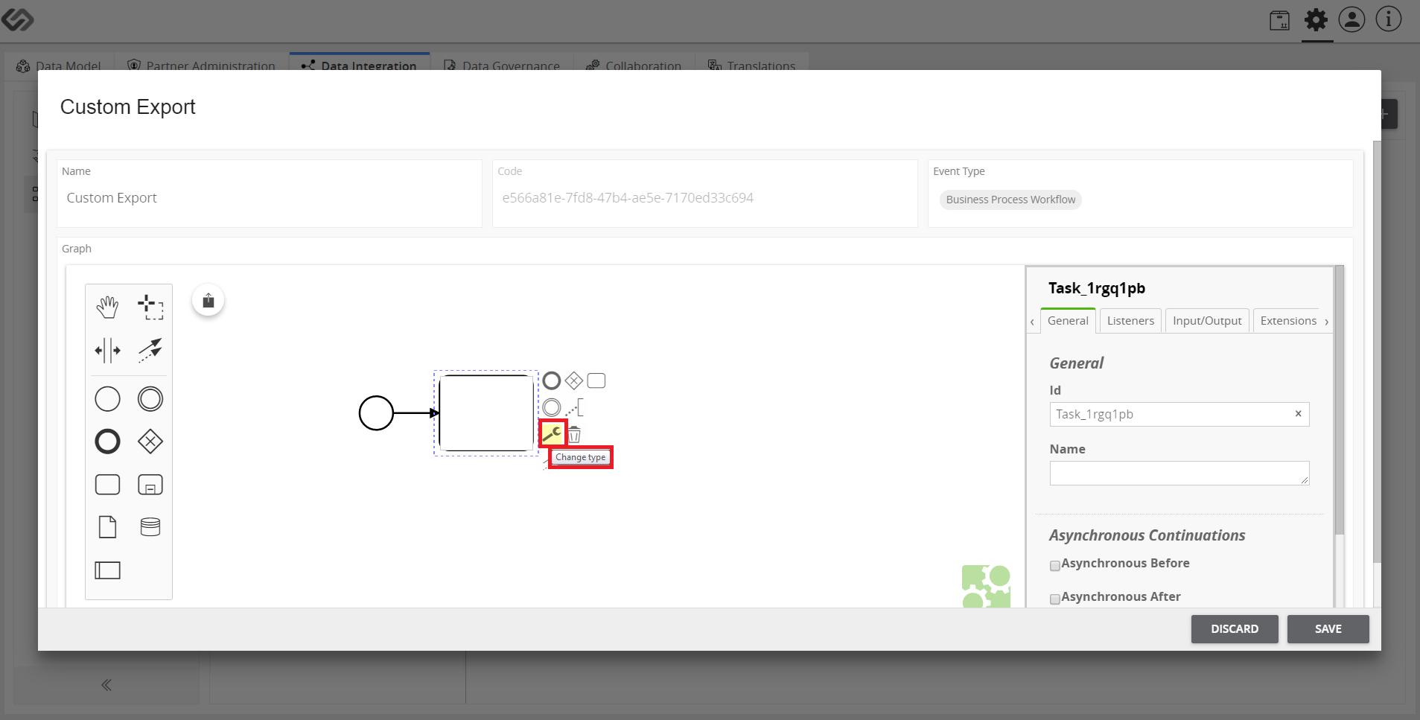The image size is (1420, 720).
Task: Activate the global connect tool
Action: [x=150, y=350]
